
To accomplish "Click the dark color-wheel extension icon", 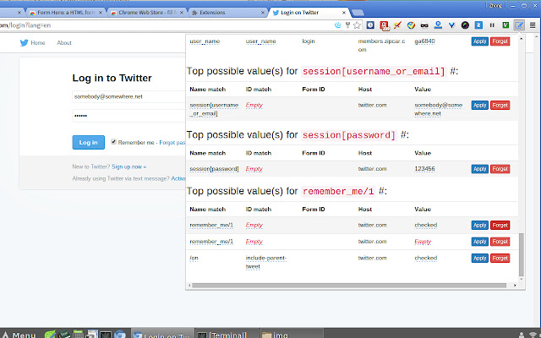I will (465, 25).
